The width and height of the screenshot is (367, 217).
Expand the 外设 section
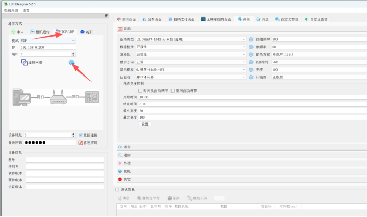pos(242,163)
